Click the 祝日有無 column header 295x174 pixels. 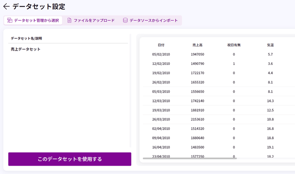pyautogui.click(x=233, y=45)
